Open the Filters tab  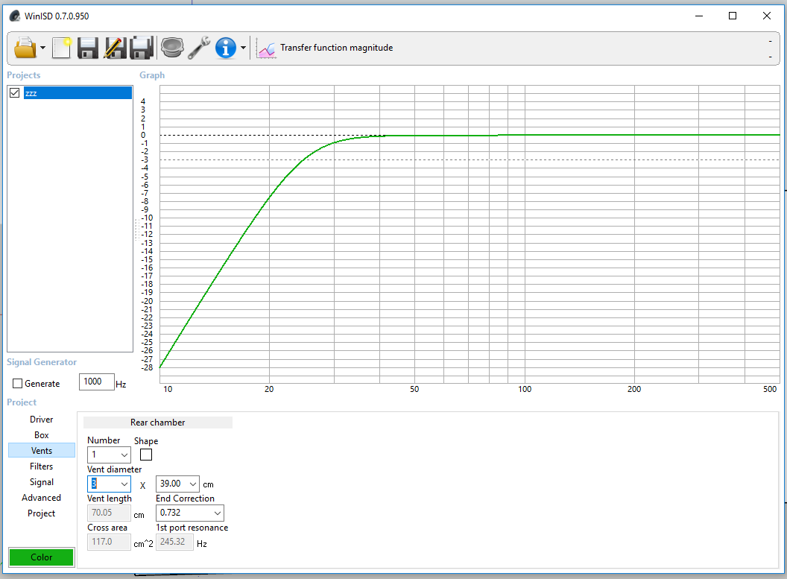[42, 466]
